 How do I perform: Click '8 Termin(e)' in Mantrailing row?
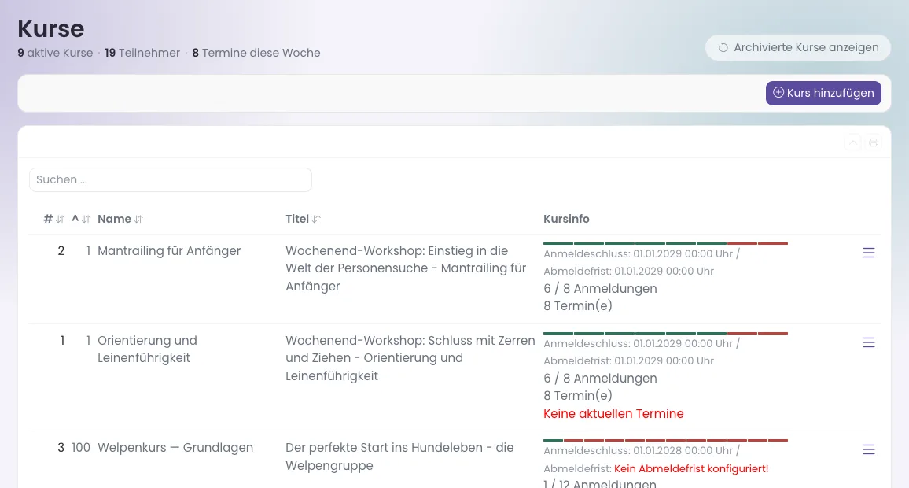pyautogui.click(x=577, y=306)
